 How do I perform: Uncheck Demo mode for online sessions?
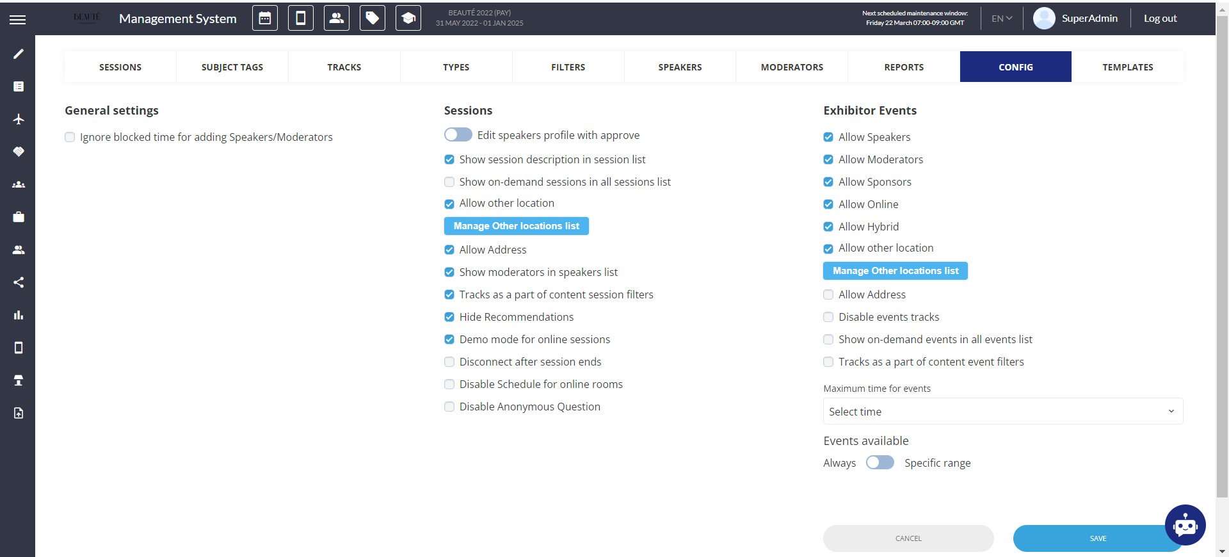tap(449, 339)
